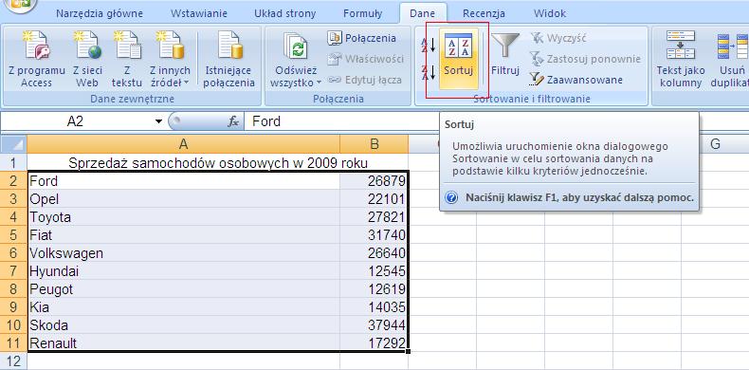The image size is (749, 370).
Task: Switch to the Formuły ribbon tab
Action: (x=362, y=13)
